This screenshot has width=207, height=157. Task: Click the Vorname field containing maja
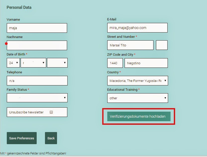tap(37, 28)
